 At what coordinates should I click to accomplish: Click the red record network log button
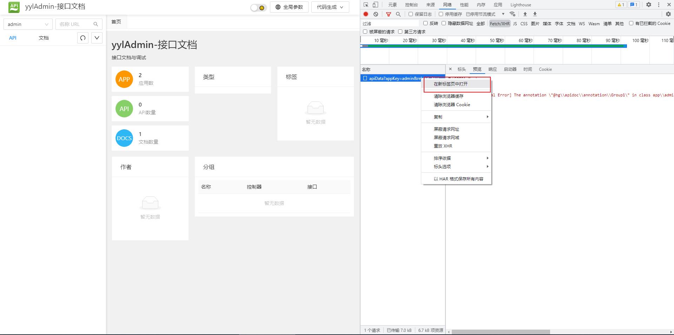(366, 14)
